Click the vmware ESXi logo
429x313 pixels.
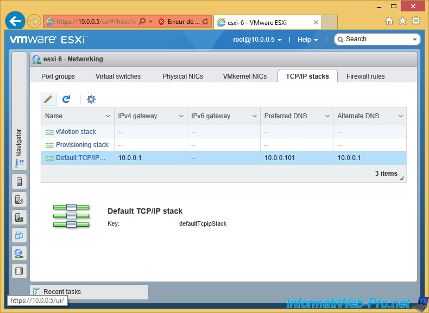pyautogui.click(x=48, y=40)
